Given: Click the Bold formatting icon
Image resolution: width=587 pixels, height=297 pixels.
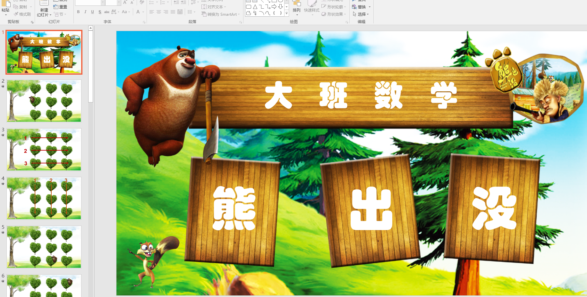Looking at the screenshot, I should point(78,12).
